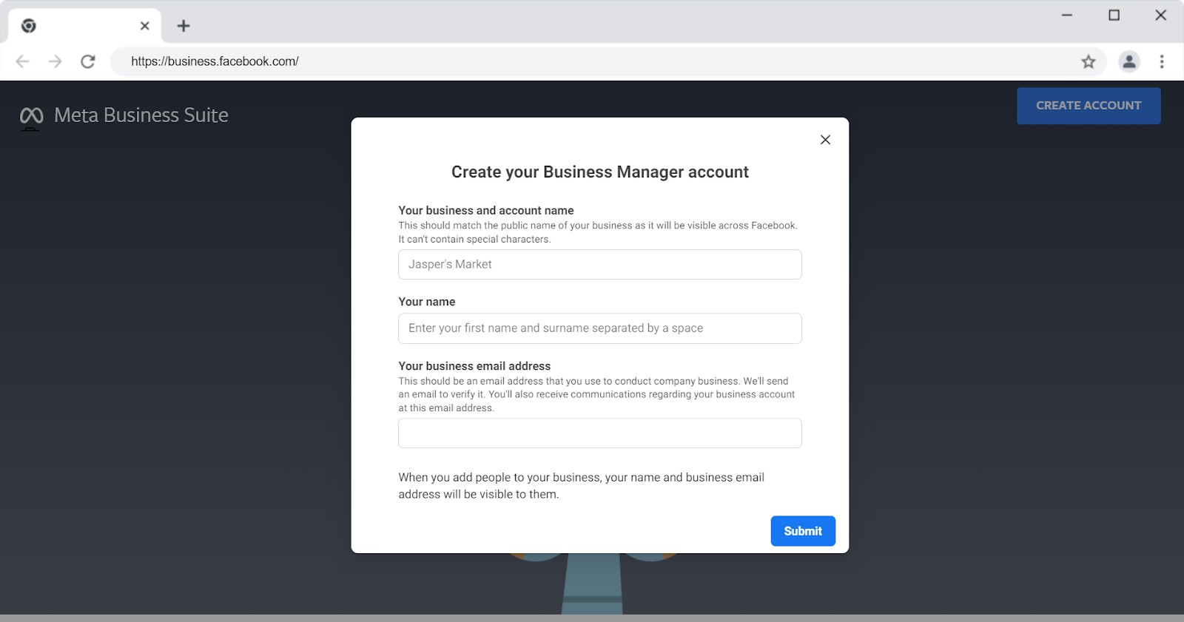Click the 'When you add people to your business' notice
The height and width of the screenshot is (622, 1184).
[582, 486]
